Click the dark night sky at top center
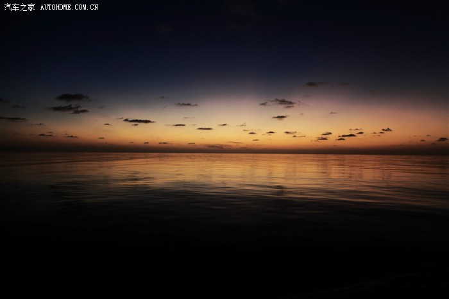The image size is (449, 299). pos(224,32)
